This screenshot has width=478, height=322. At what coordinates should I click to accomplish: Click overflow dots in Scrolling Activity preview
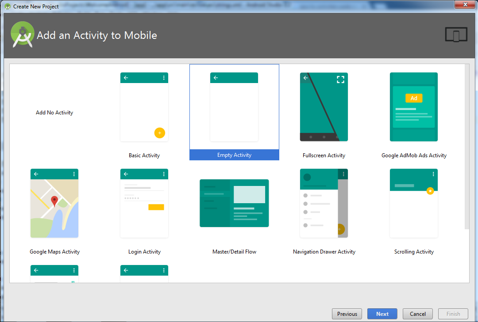point(433,174)
